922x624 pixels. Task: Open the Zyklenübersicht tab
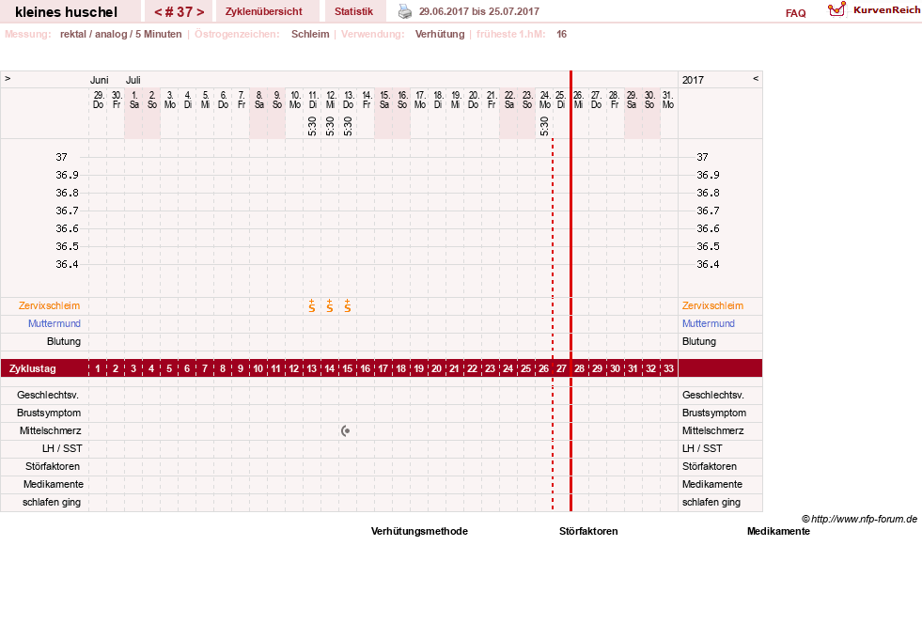tap(263, 11)
